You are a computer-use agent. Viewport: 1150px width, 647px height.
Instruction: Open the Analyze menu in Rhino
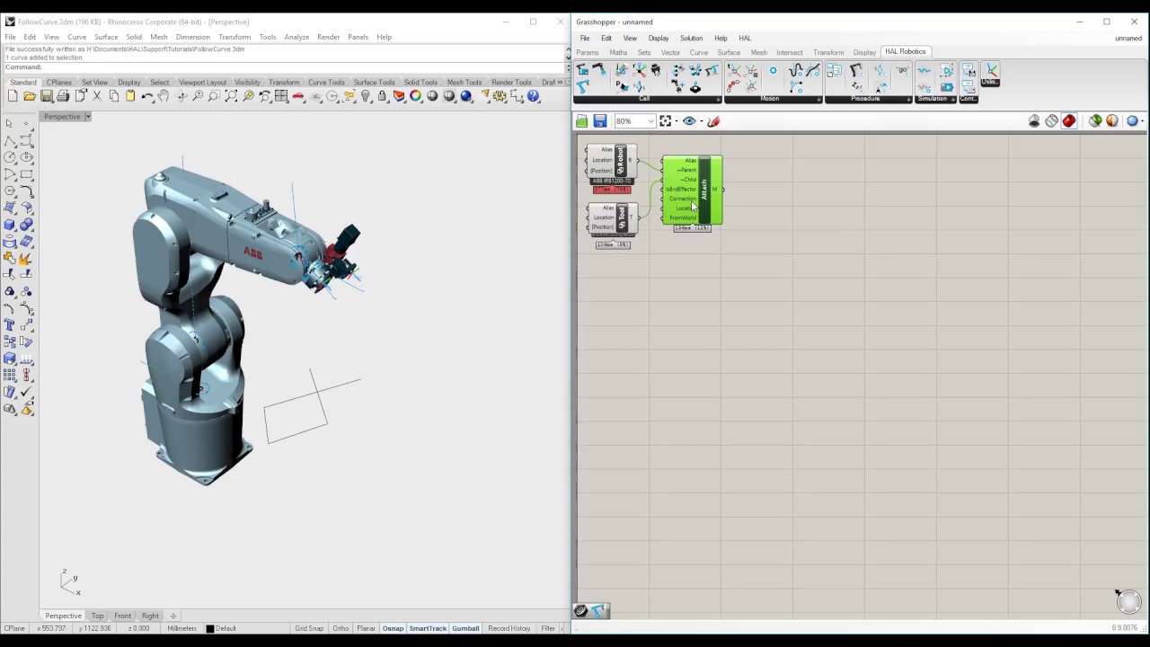(x=296, y=37)
